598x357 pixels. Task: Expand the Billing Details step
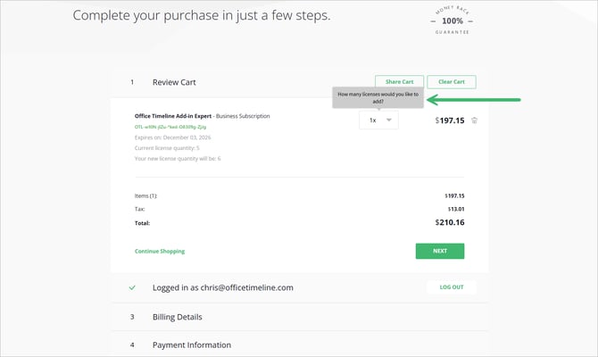pos(177,317)
